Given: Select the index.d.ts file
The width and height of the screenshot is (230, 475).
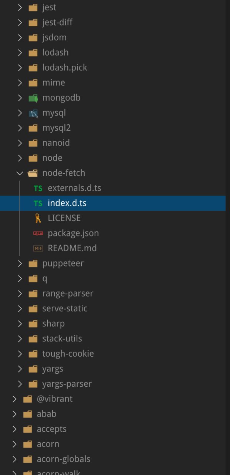Looking at the screenshot, I should pyautogui.click(x=67, y=203).
